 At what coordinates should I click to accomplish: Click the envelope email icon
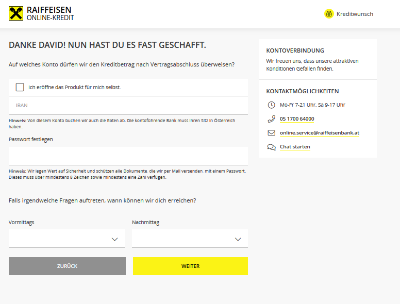point(272,133)
